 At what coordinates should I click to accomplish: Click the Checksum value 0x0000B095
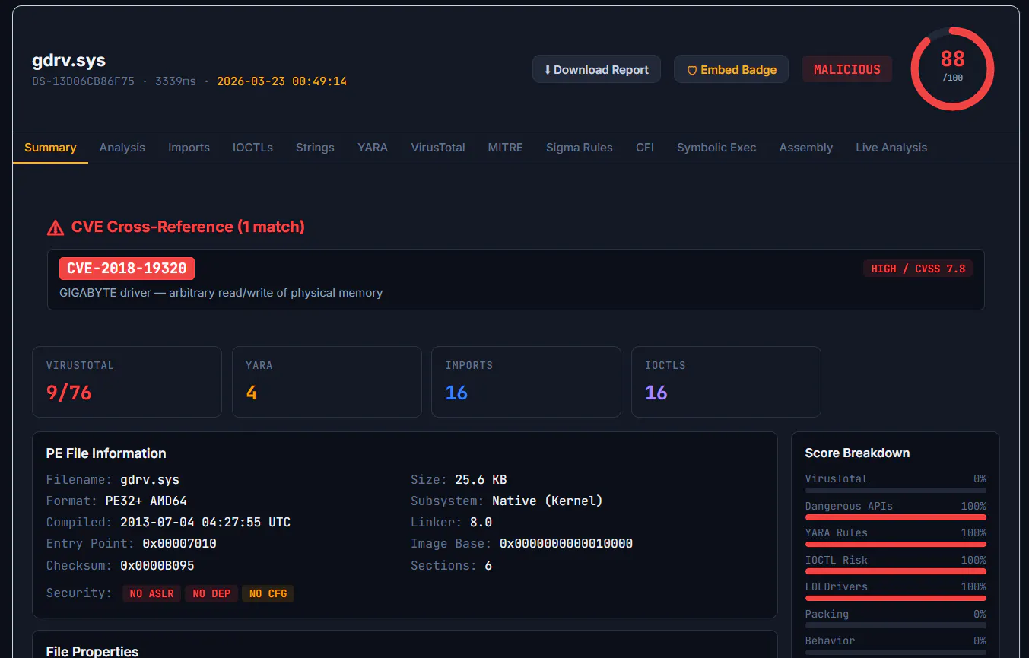pyautogui.click(x=157, y=566)
